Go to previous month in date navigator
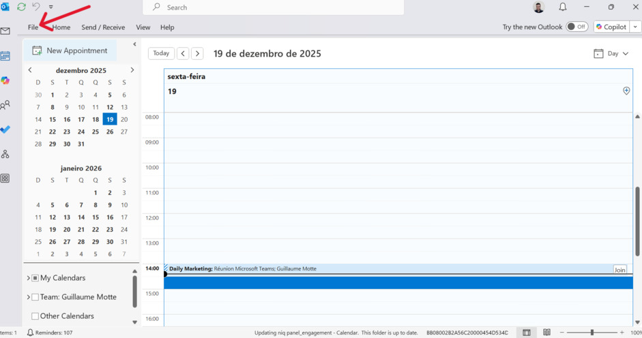642x338 pixels. click(x=30, y=70)
